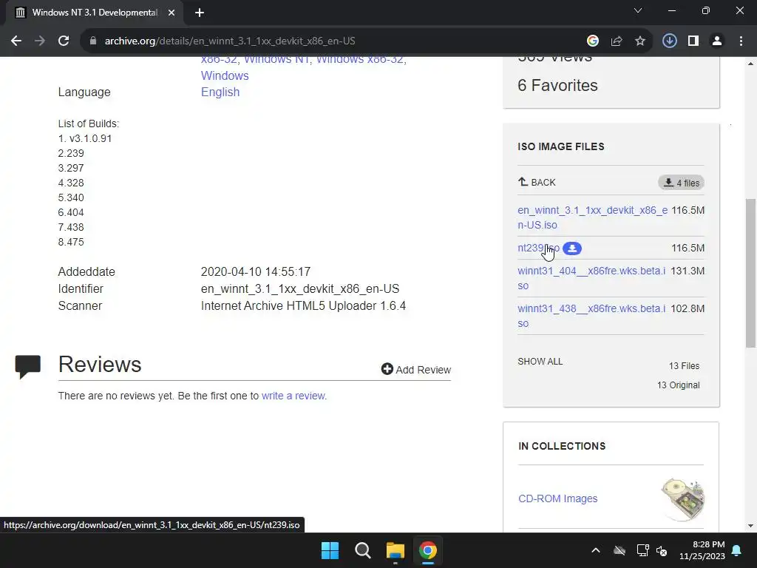Open taskbar Search
This screenshot has height=568, width=757.
(362, 550)
